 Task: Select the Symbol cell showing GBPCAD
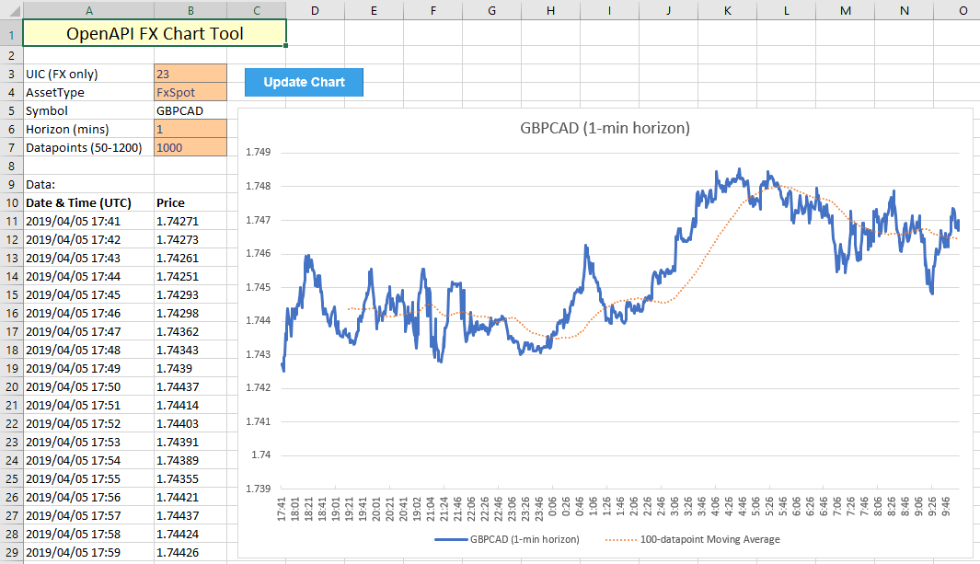tap(190, 110)
